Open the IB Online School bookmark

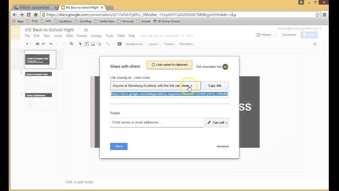tap(166, 21)
